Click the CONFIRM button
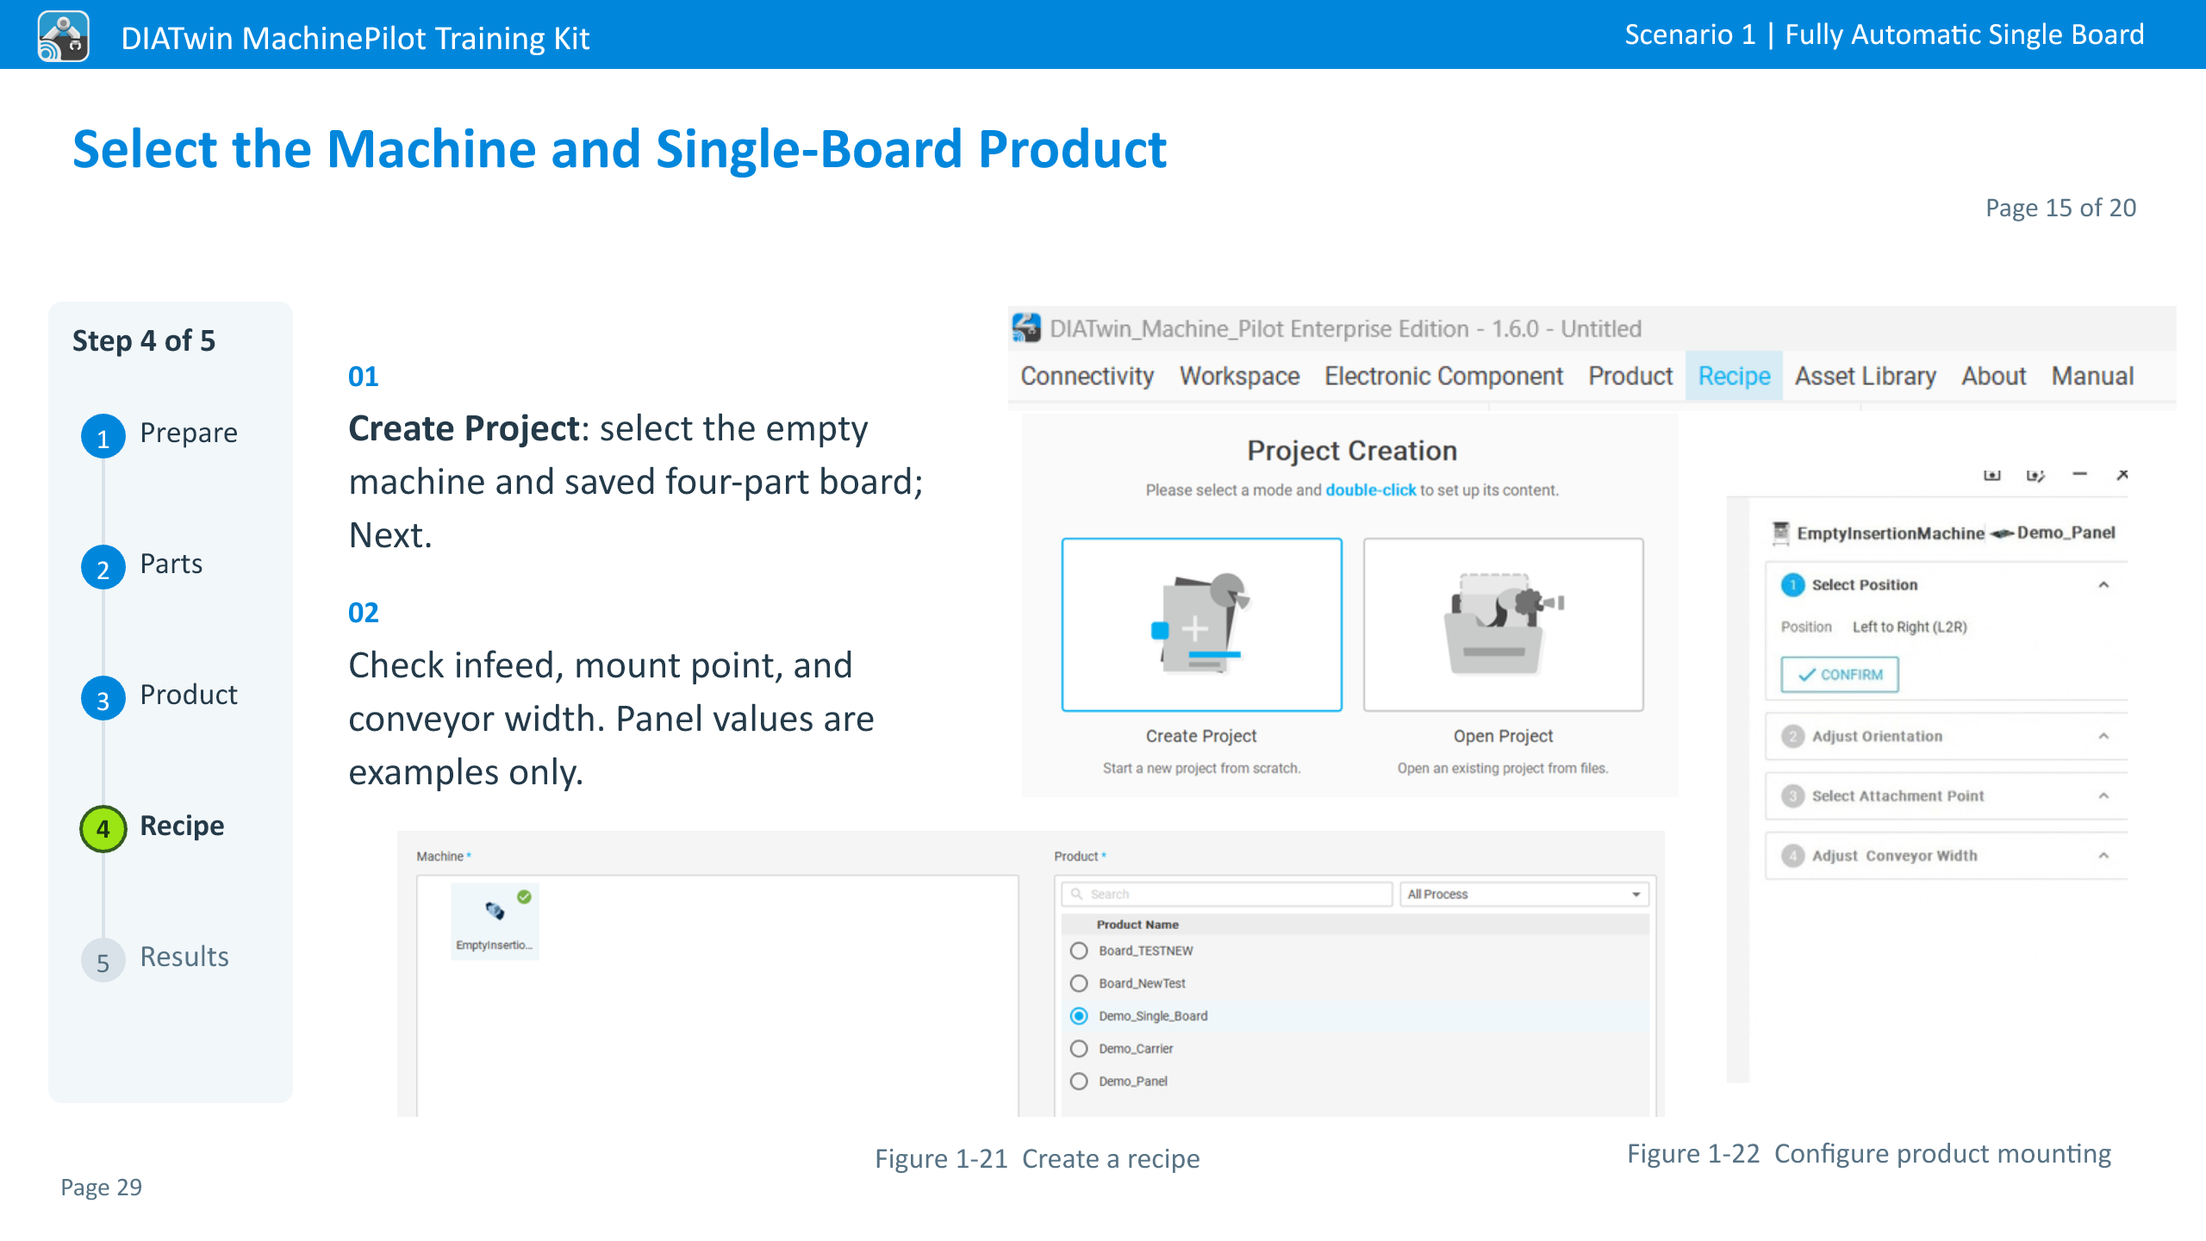The width and height of the screenshot is (2206, 1241). 1840,675
